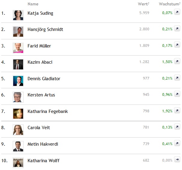Click Kazim Abaci's profile thumbnail
The height and width of the screenshot is (170, 182).
[18, 64]
